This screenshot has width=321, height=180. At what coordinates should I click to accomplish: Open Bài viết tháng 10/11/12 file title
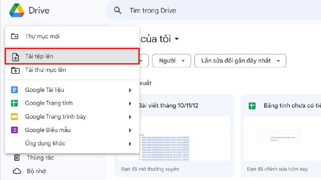[169, 106]
